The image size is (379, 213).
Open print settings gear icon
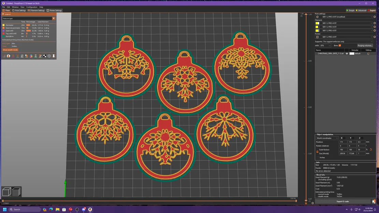pos(375,17)
